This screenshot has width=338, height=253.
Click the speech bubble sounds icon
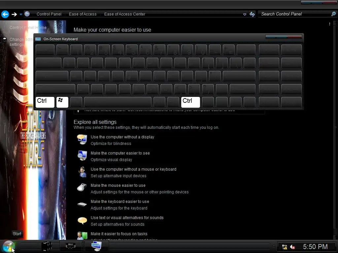[82, 221]
